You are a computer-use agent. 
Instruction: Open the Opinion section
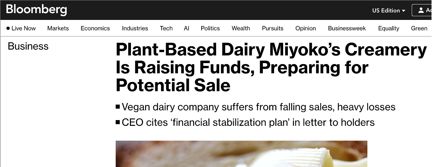305,28
